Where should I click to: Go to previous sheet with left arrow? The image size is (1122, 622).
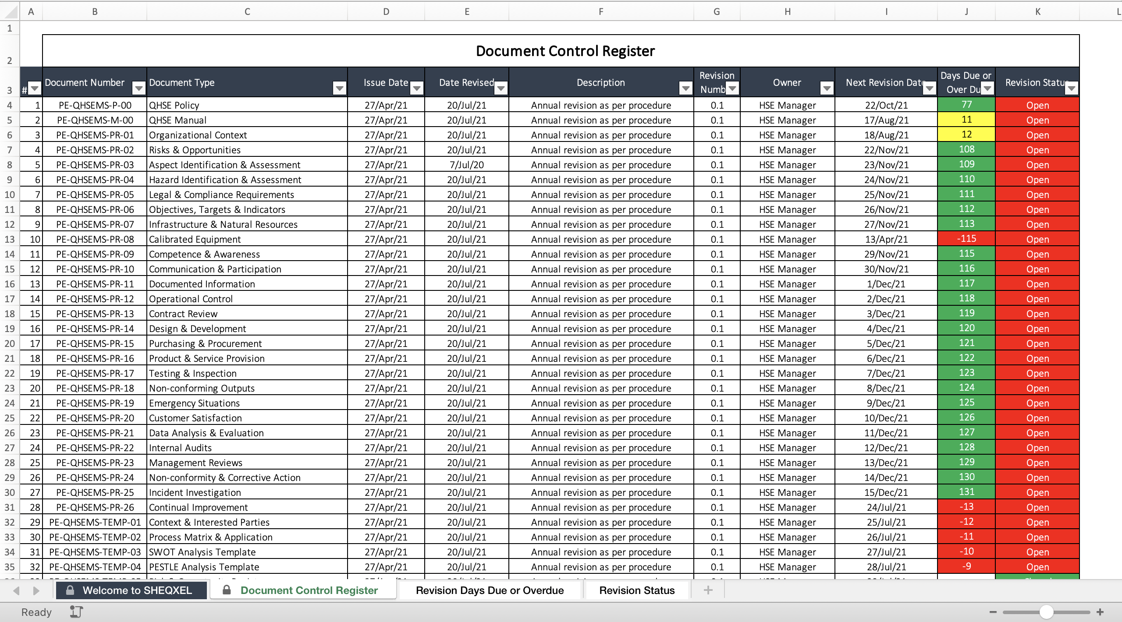pyautogui.click(x=17, y=590)
